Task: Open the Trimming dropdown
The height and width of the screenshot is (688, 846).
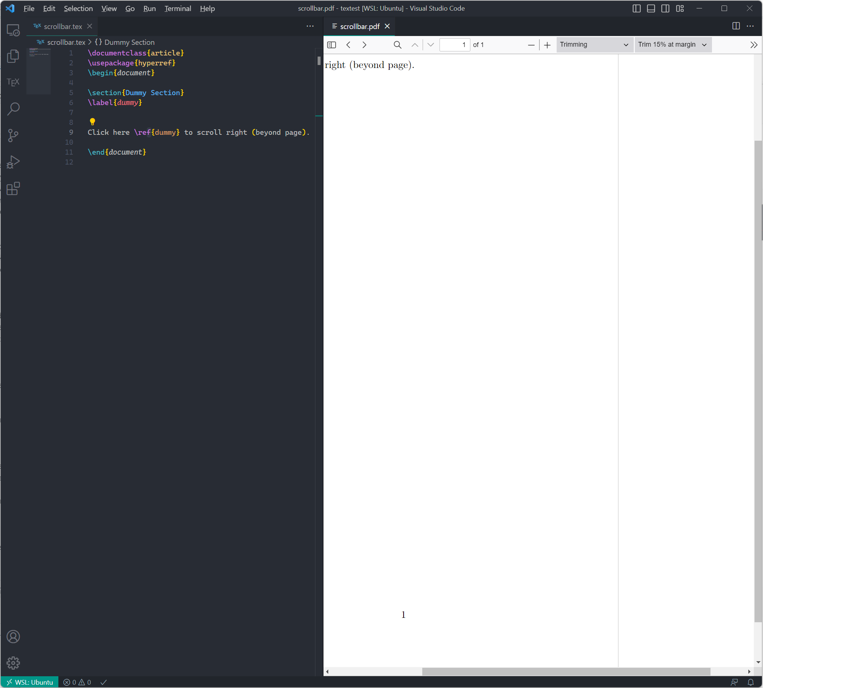Action: [594, 44]
